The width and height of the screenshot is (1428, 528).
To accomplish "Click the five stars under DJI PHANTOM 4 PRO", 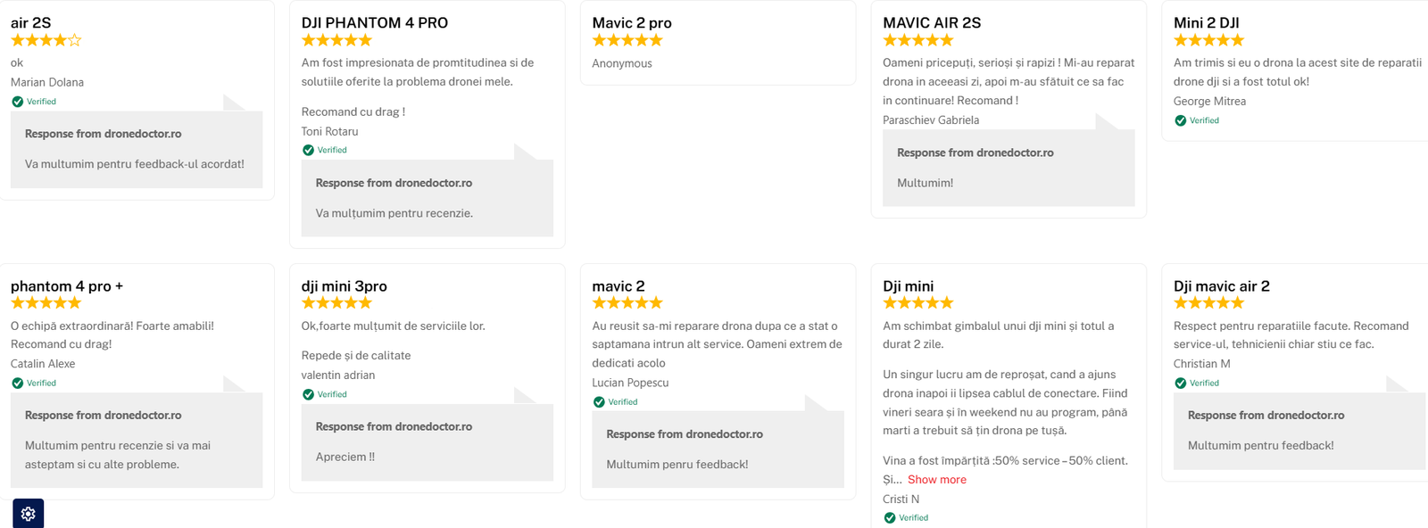I will tap(336, 40).
